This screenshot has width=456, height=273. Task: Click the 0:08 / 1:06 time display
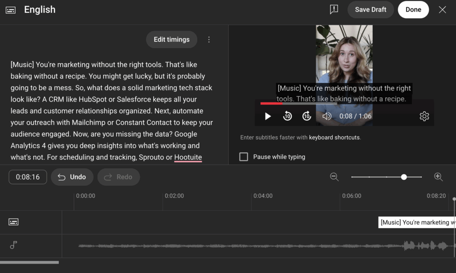coord(355,116)
